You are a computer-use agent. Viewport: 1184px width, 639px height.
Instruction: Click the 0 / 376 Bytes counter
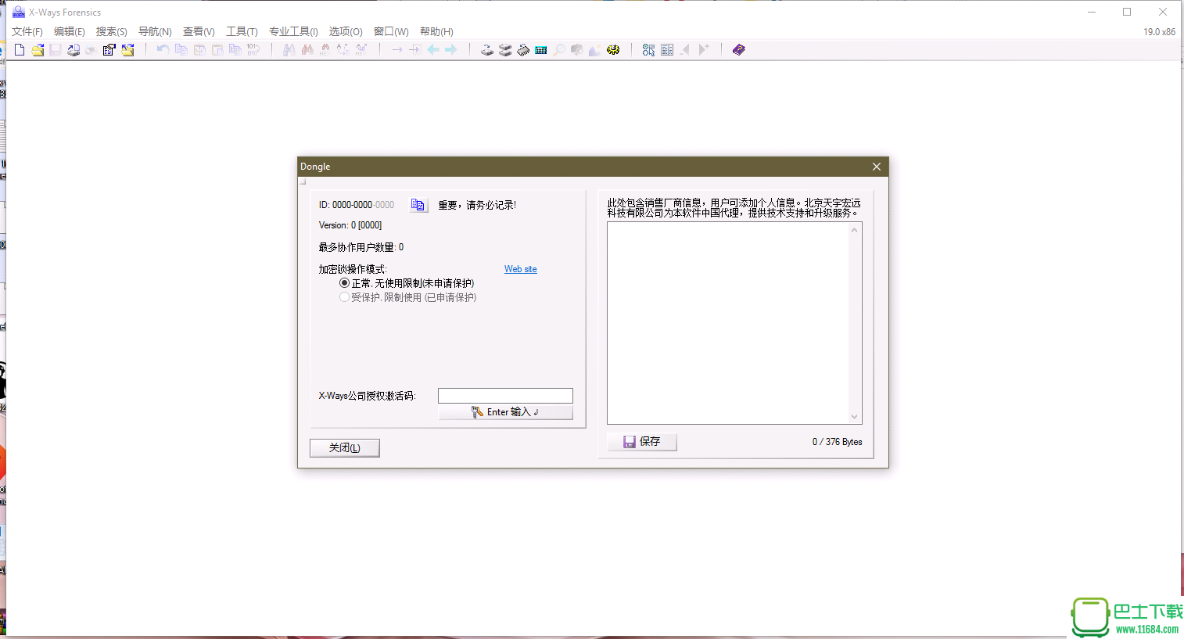point(837,442)
